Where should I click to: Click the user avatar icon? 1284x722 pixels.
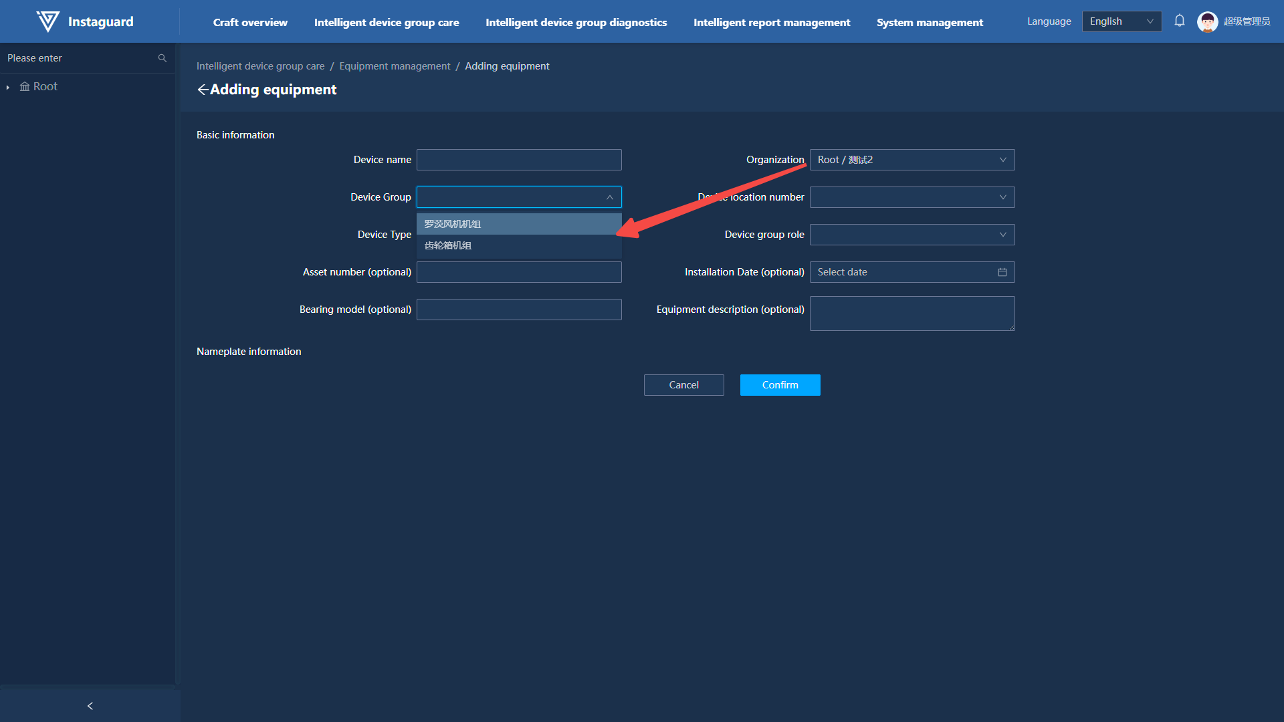1207,21
